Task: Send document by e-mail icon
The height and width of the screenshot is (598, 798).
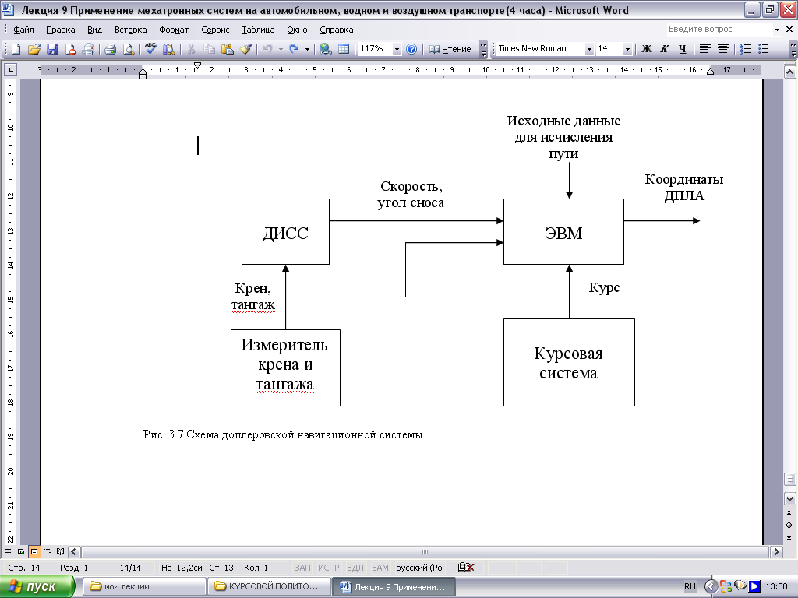Action: coord(89,49)
